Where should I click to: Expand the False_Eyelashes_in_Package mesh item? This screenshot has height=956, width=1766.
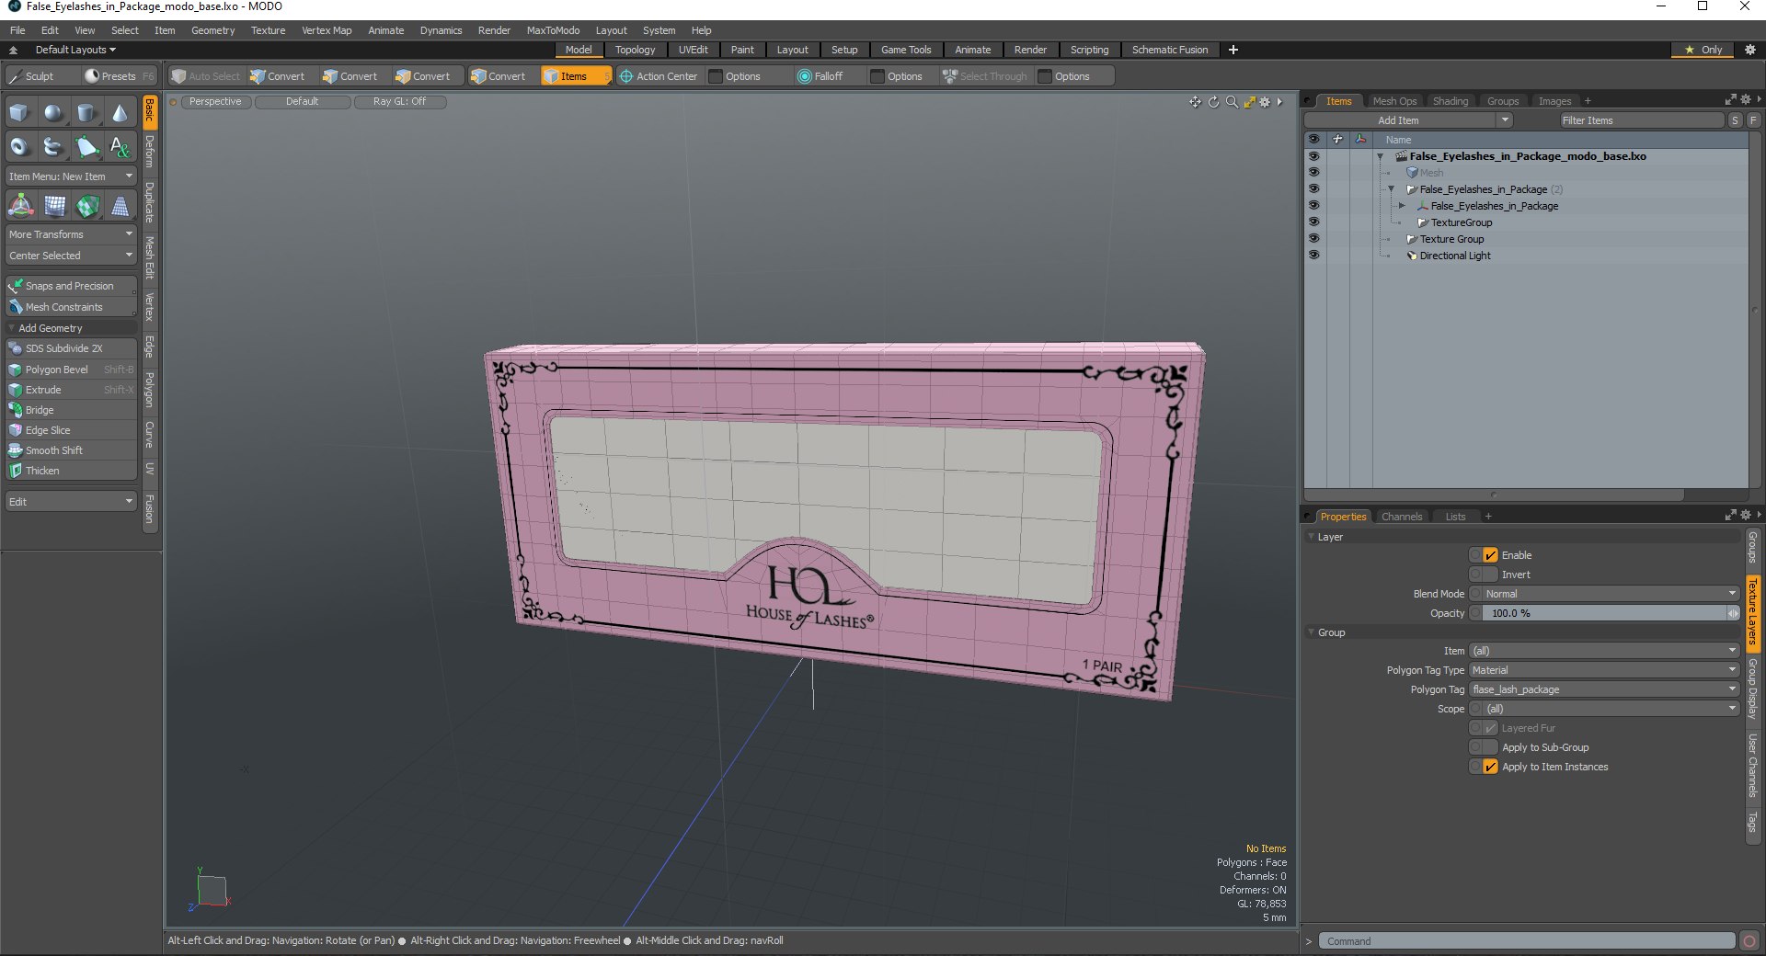[1402, 206]
